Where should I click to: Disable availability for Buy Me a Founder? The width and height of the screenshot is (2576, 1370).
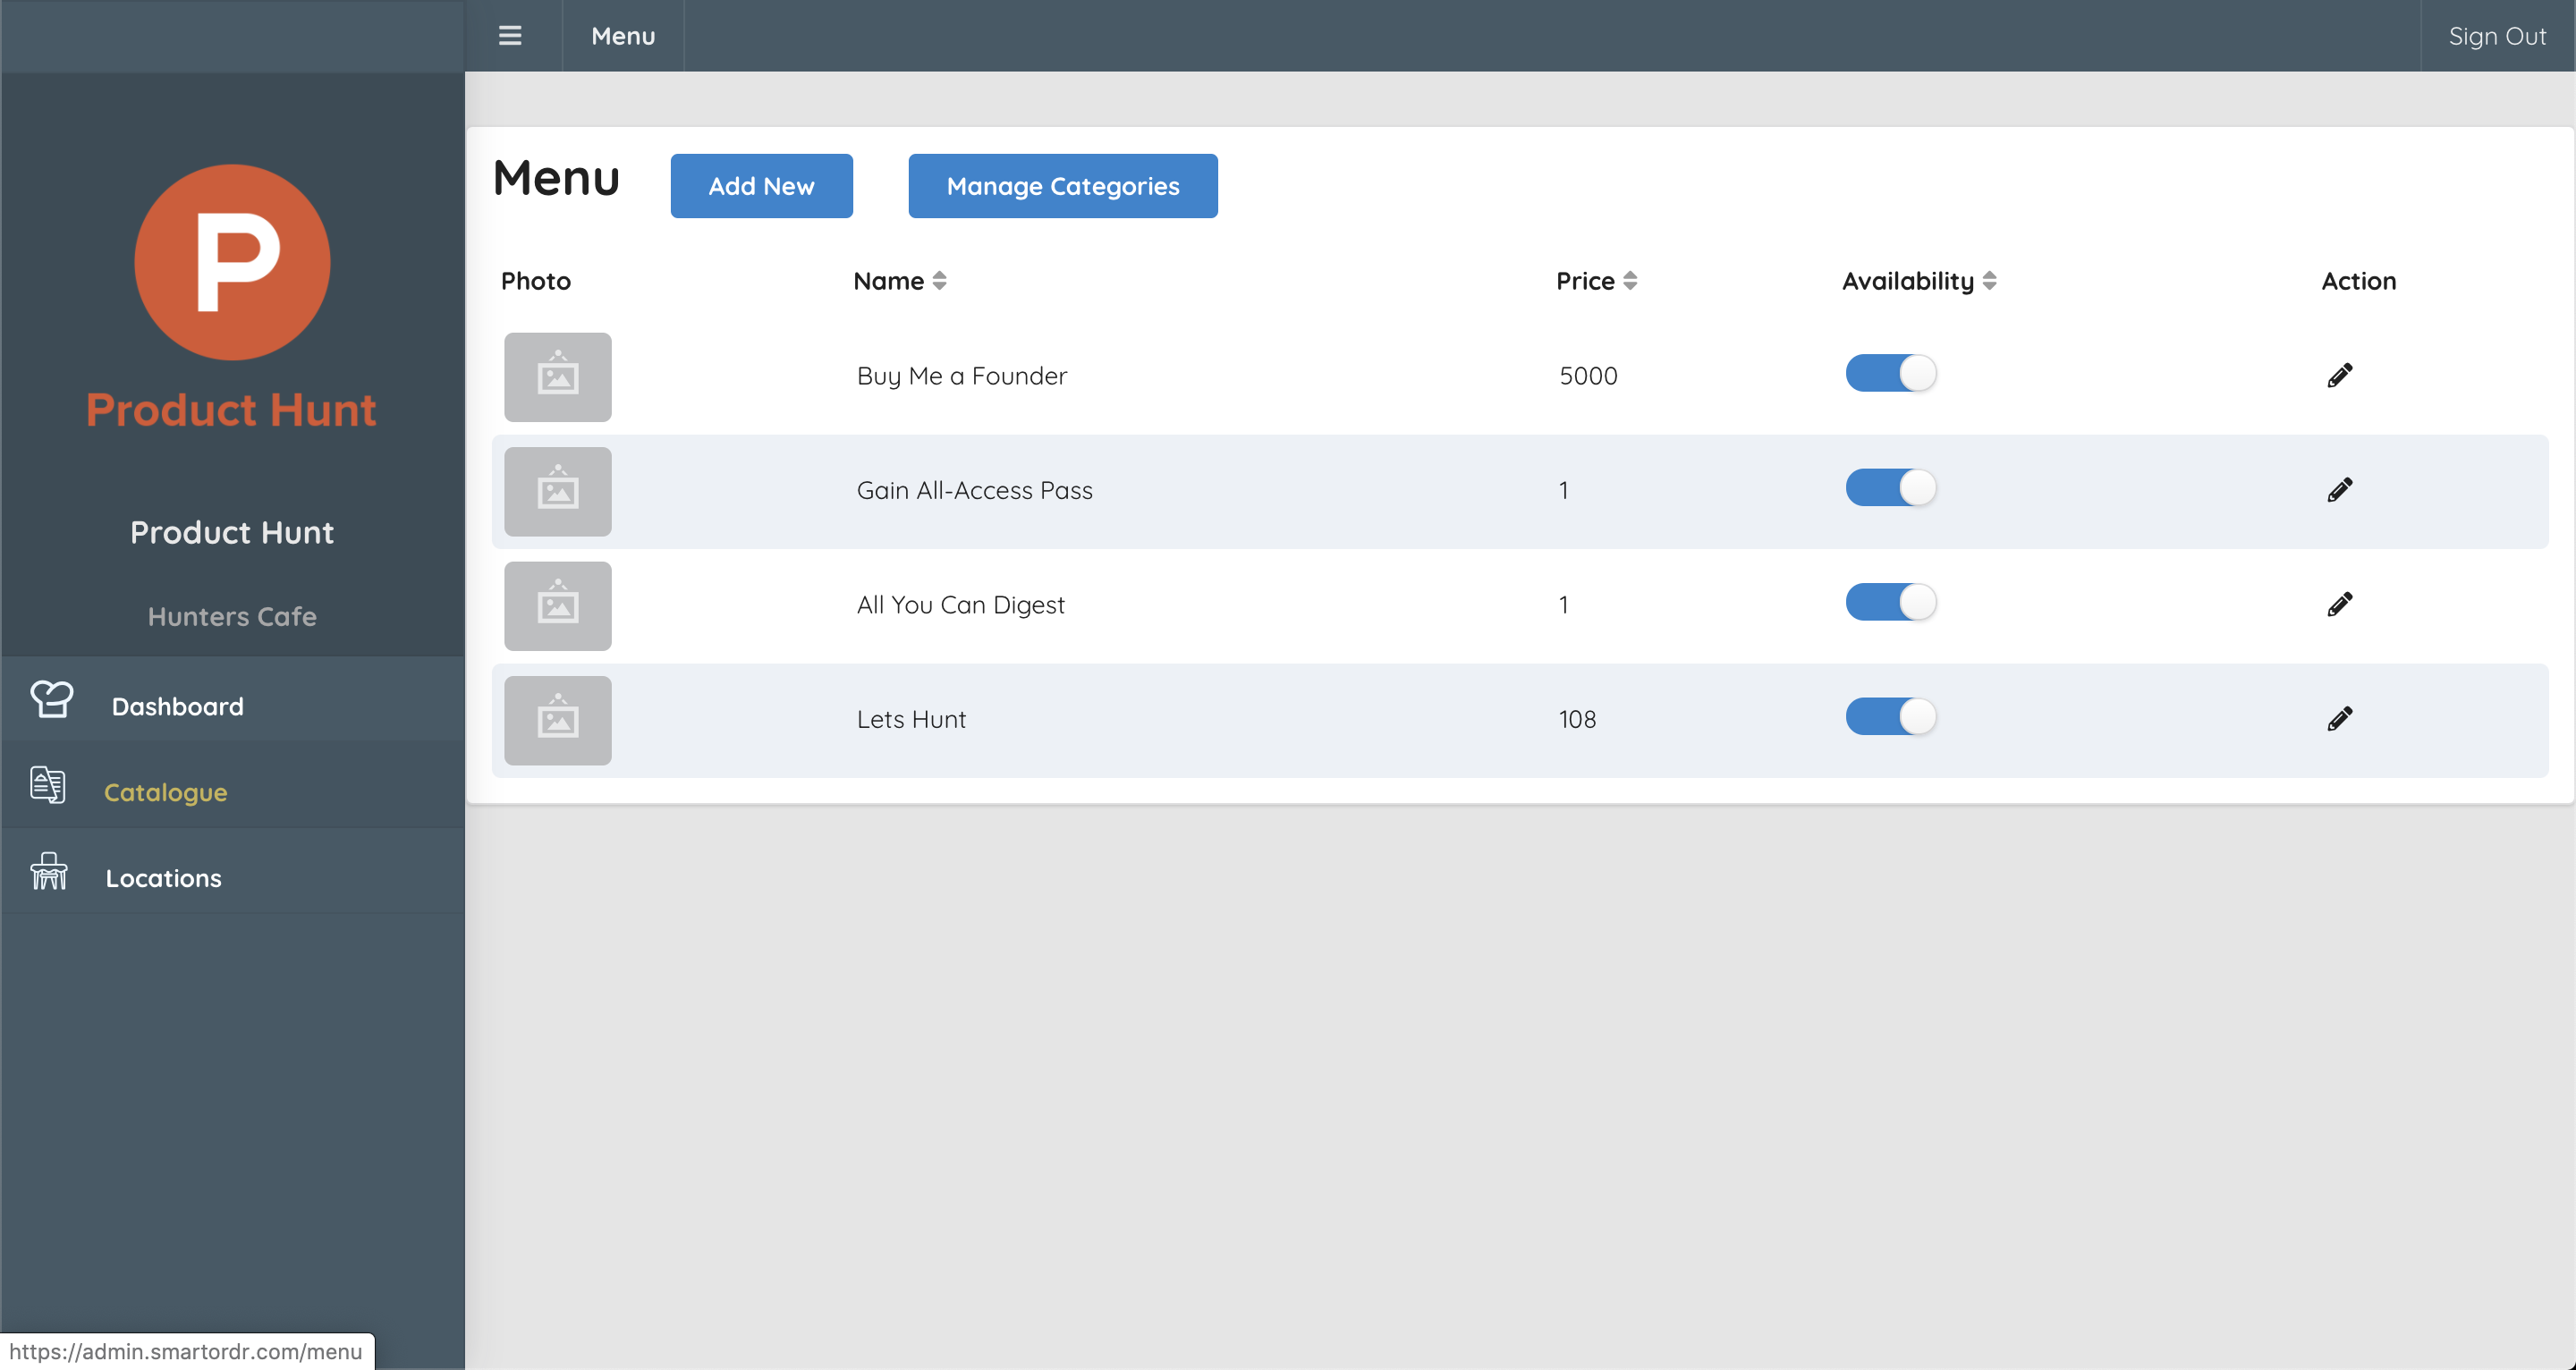click(1890, 372)
